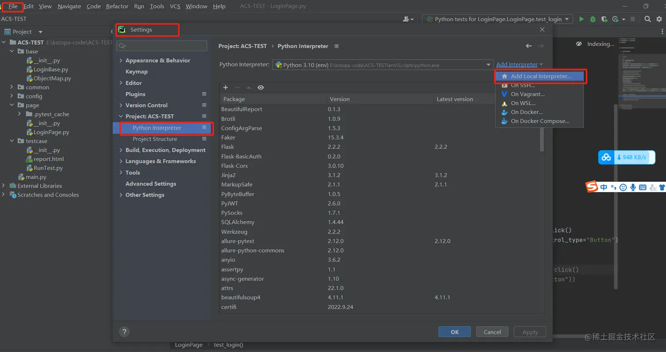Select On Docker interpreter option
666x352 pixels.
(x=540, y=112)
